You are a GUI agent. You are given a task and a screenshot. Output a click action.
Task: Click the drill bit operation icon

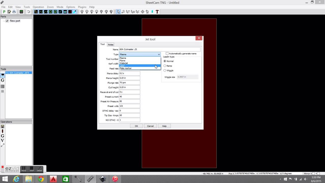point(3,131)
